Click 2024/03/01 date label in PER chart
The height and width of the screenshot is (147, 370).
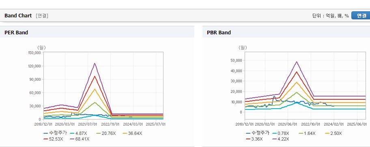pyautogui.click(x=133, y=124)
